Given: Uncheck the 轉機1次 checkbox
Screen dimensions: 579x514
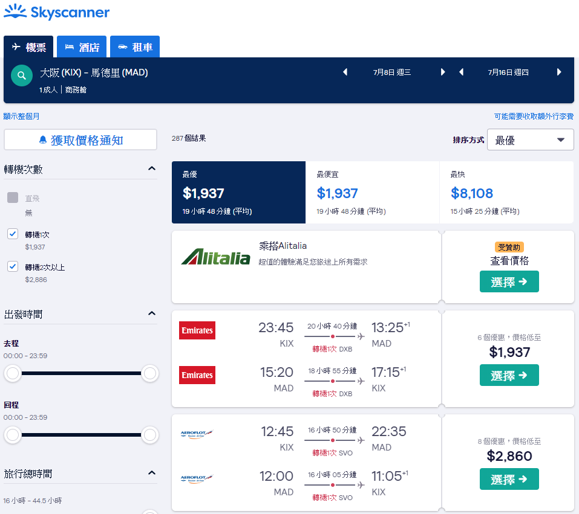Looking at the screenshot, I should pyautogui.click(x=13, y=234).
